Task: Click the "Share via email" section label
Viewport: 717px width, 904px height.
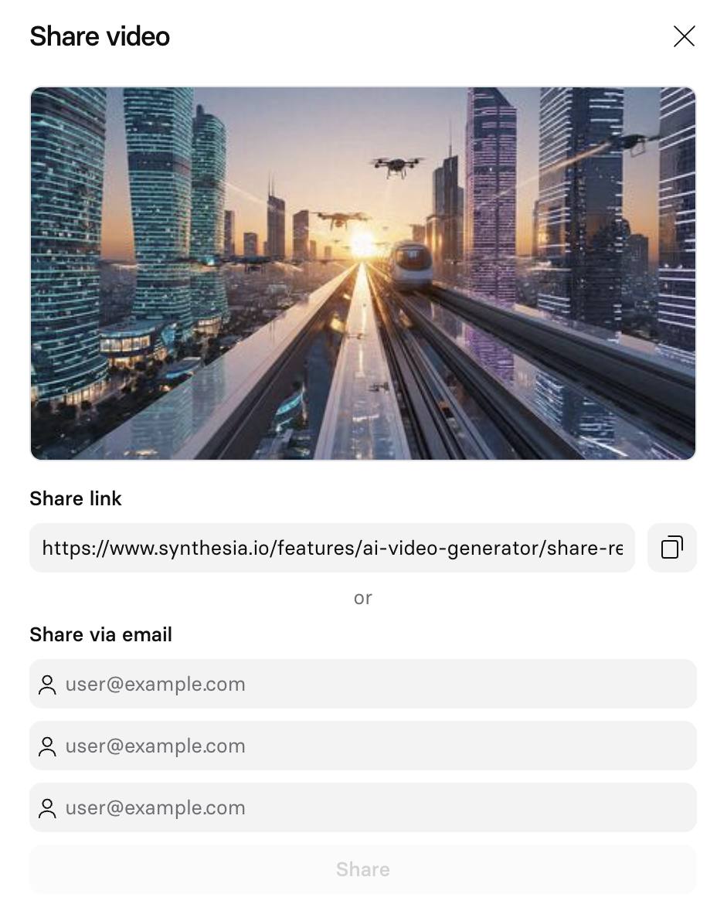Action: 101,634
